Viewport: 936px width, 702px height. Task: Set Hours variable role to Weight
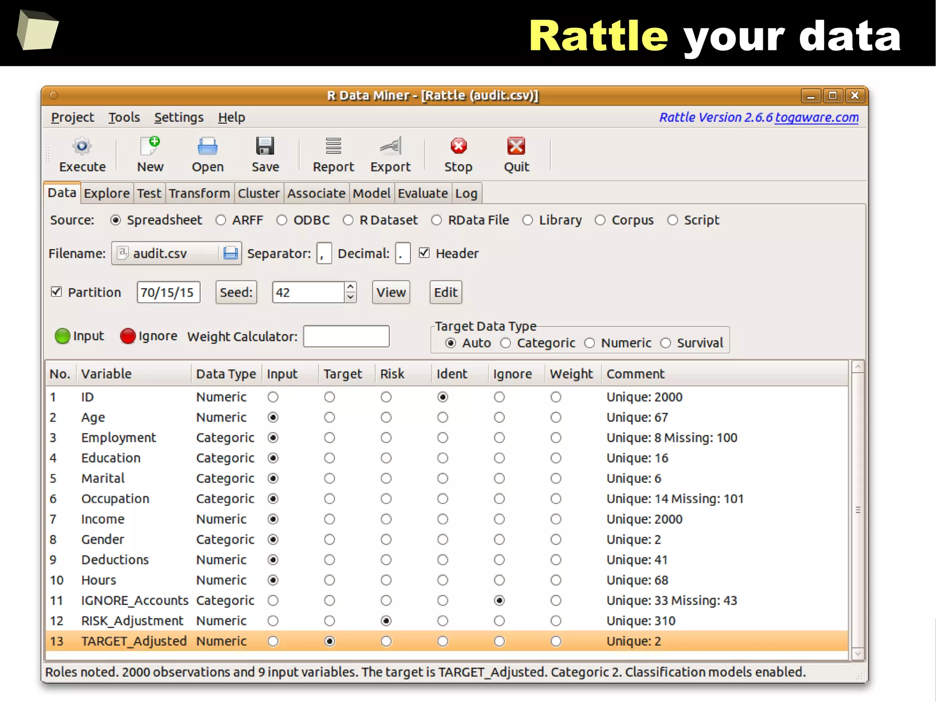[x=556, y=580]
